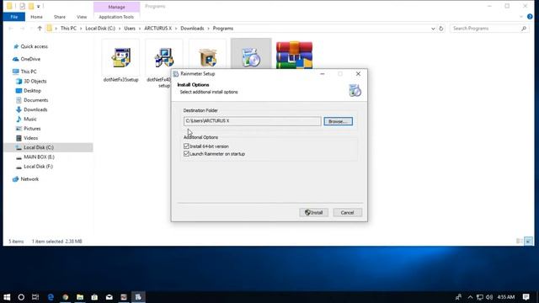Screen dimensions: 539x303
Task: Open the volume control in tray
Action: coord(489,297)
